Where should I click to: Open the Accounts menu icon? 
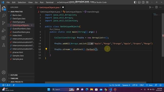(x=4, y=72)
